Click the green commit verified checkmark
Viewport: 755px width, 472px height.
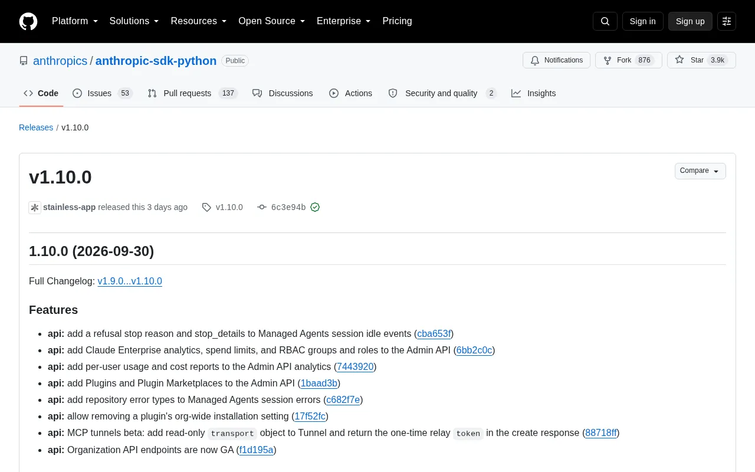click(315, 207)
